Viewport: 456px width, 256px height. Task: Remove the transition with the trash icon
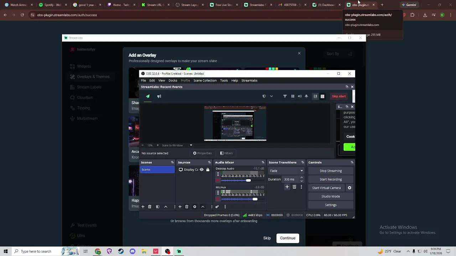(294, 187)
